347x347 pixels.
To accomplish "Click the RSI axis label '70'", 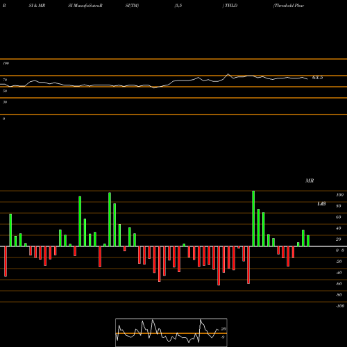I will tap(5, 80).
